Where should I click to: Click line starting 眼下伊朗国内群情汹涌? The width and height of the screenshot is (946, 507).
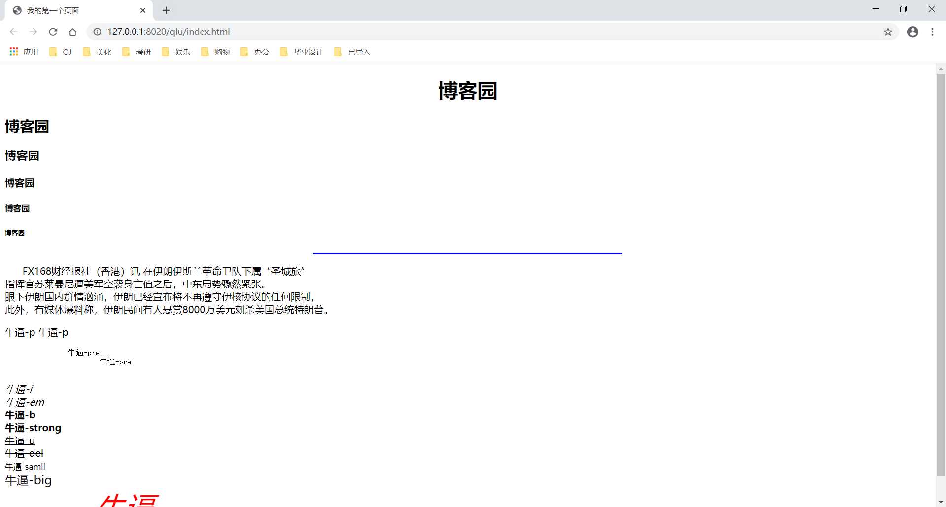[x=160, y=297]
